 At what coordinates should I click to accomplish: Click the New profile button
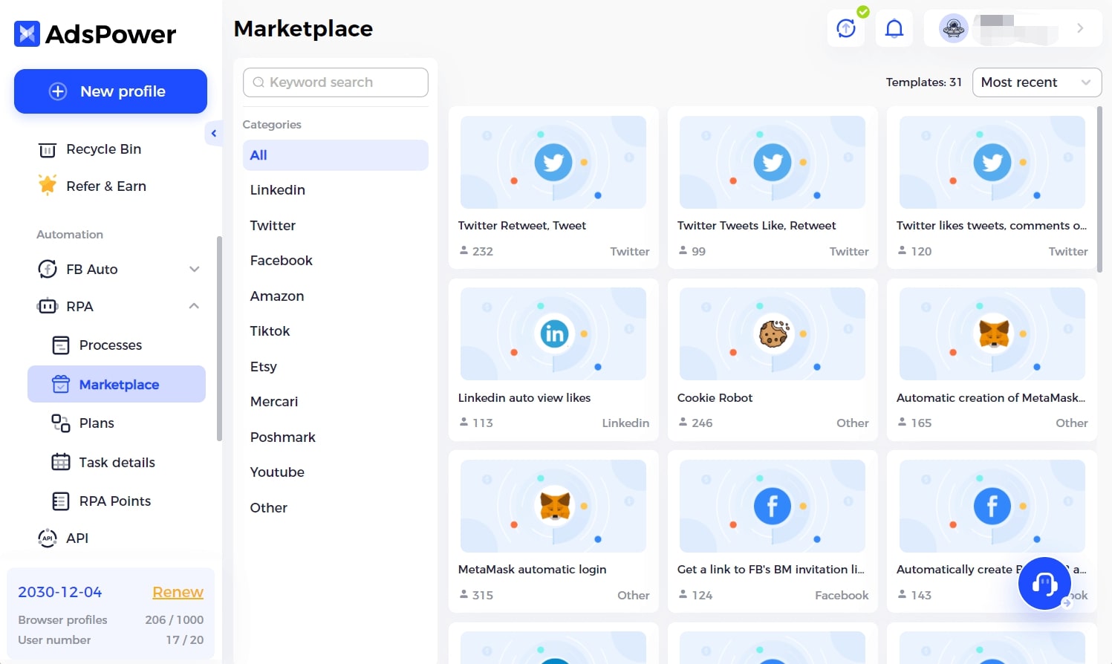111,91
